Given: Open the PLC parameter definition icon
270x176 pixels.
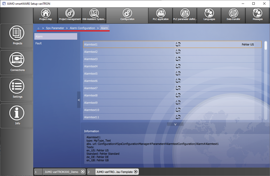Looking at the screenshot, I should pyautogui.click(x=185, y=15).
